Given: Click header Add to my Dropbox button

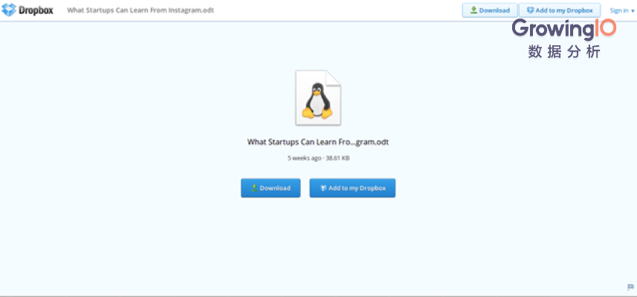Looking at the screenshot, I should tap(560, 10).
